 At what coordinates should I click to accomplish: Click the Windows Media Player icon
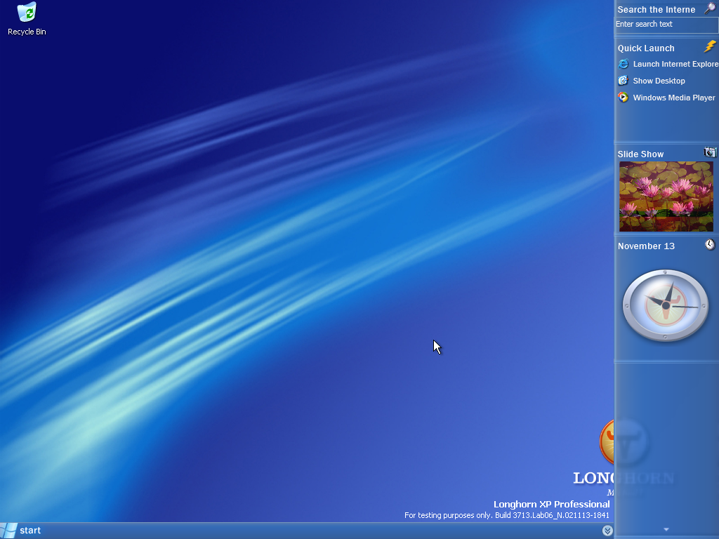[624, 97]
